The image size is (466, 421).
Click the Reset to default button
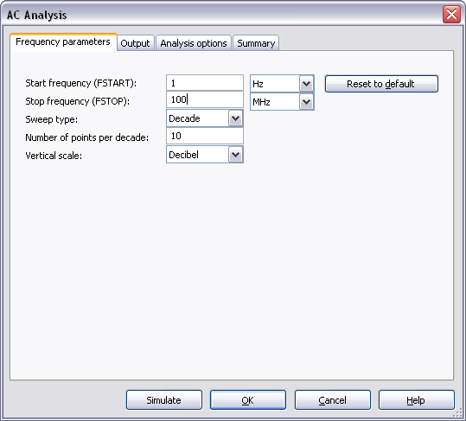pos(381,84)
